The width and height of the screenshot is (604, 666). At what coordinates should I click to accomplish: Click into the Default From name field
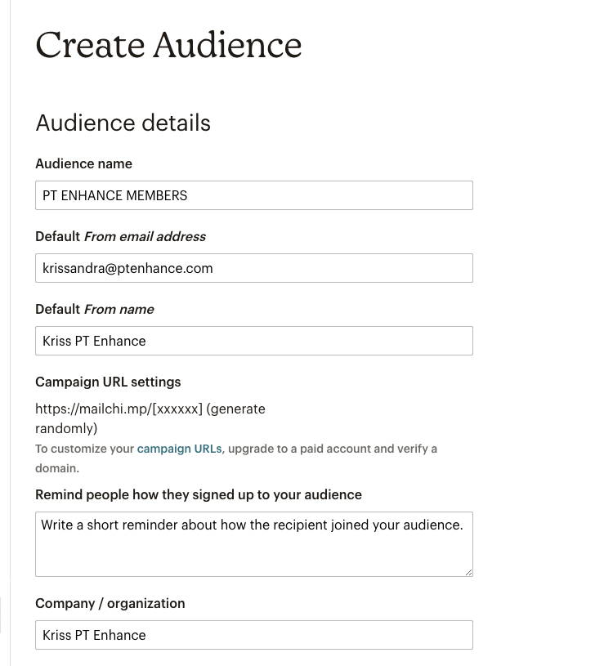(x=254, y=341)
